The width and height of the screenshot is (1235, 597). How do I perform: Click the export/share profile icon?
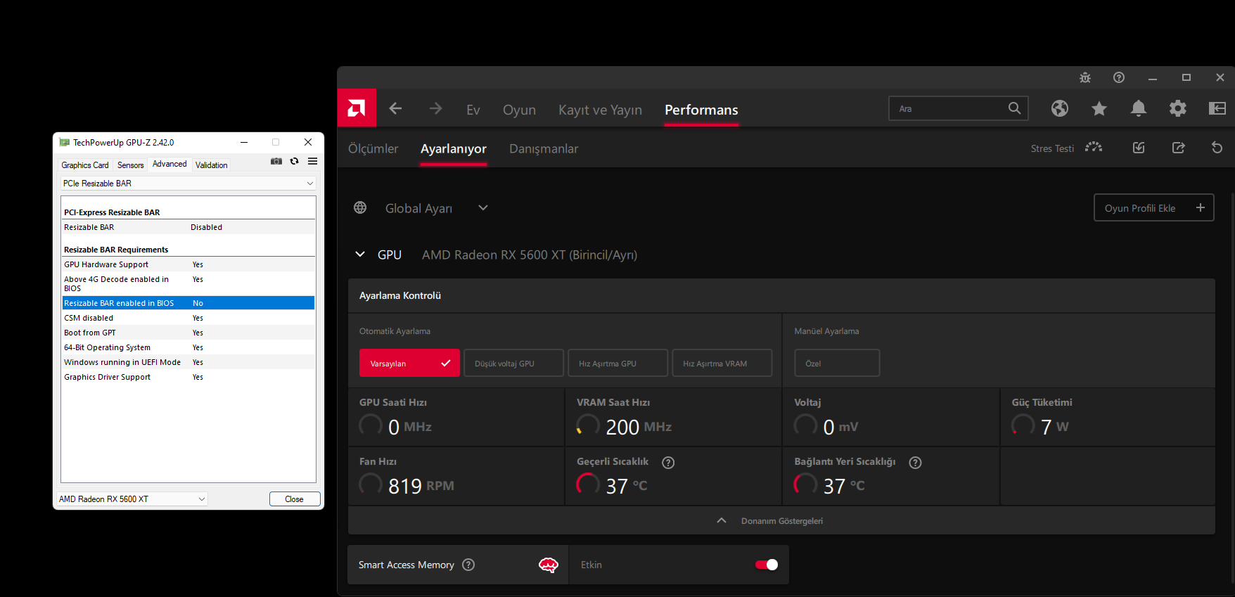[x=1179, y=148]
